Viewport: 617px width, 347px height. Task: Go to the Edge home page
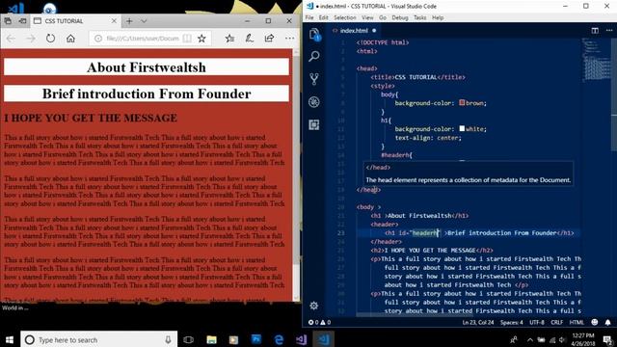70,39
